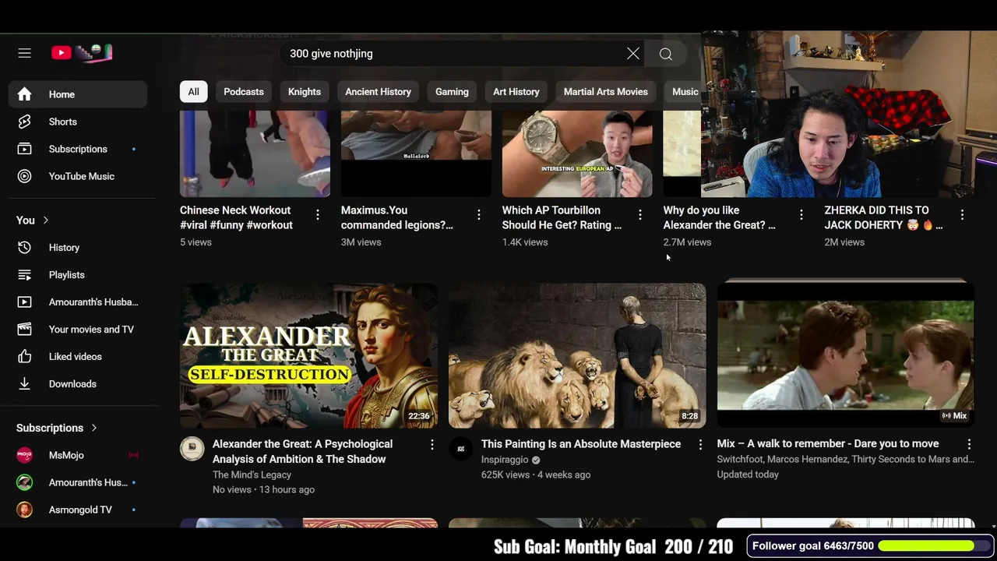Visit Inspiraggio channel name link
Screen dimensions: 997x561
[505, 460]
